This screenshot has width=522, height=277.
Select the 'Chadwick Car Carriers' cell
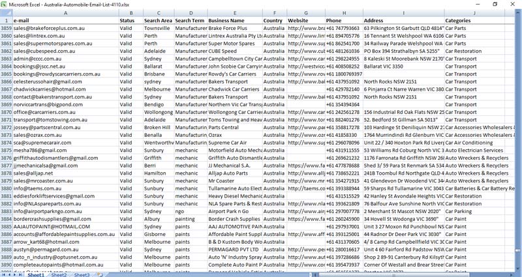(x=235, y=89)
